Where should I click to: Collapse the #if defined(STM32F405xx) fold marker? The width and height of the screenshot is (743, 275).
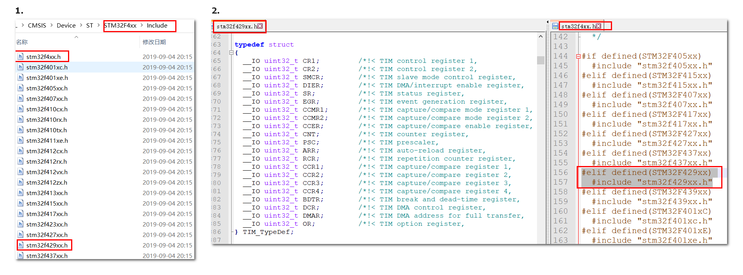point(578,57)
